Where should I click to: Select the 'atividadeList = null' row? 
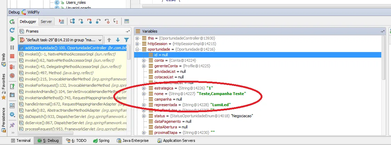click(258, 71)
